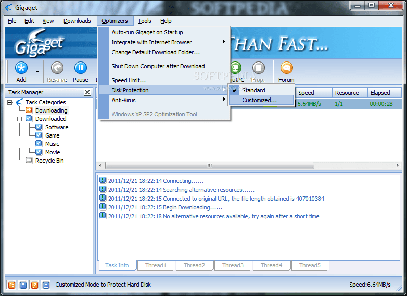Choose Change Default Download Folder

[x=164, y=52]
